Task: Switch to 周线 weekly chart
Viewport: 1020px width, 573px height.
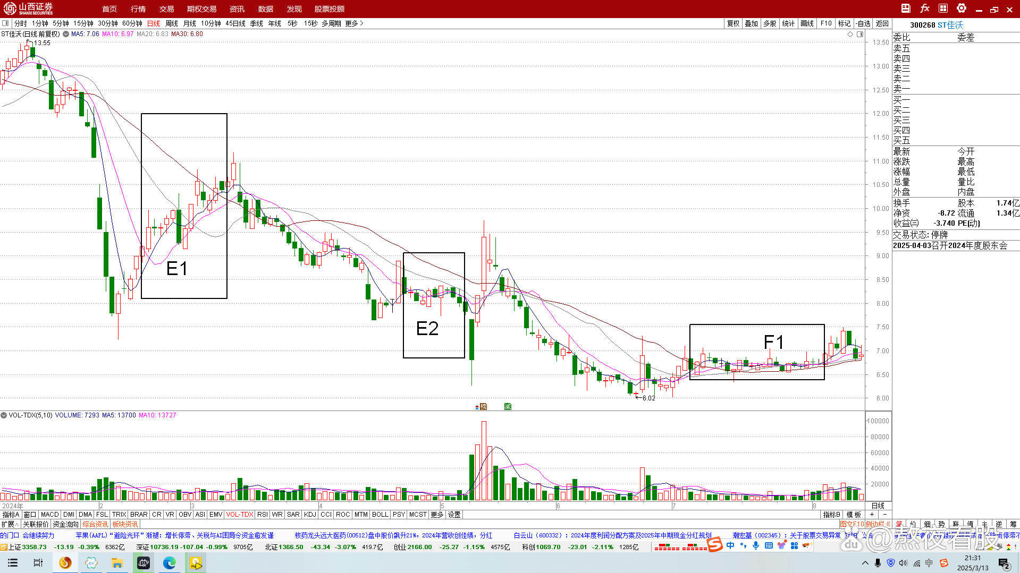Action: (172, 23)
